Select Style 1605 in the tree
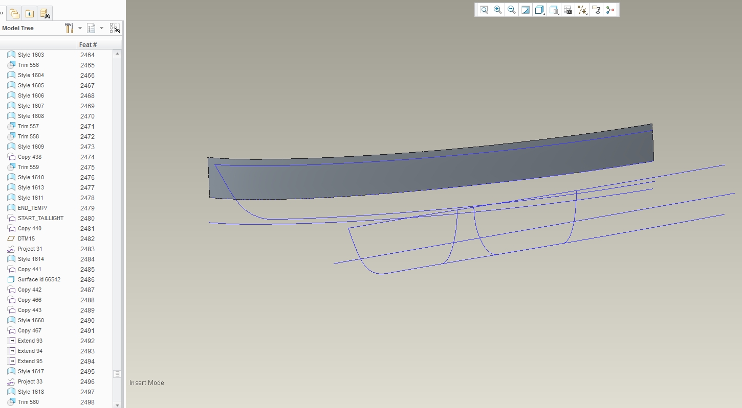 (31, 85)
